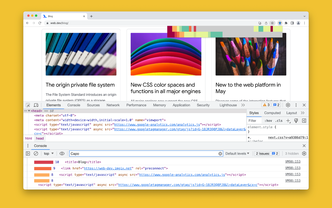Open the 2 Issues button in console toolbar
The height and width of the screenshot is (208, 332).
coord(267,153)
